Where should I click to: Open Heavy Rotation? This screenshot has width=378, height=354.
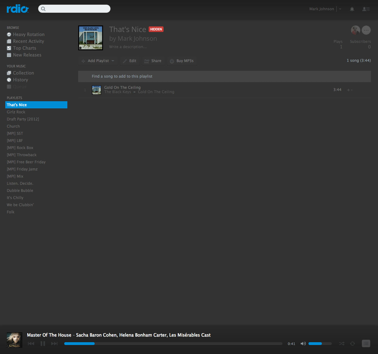click(29, 34)
